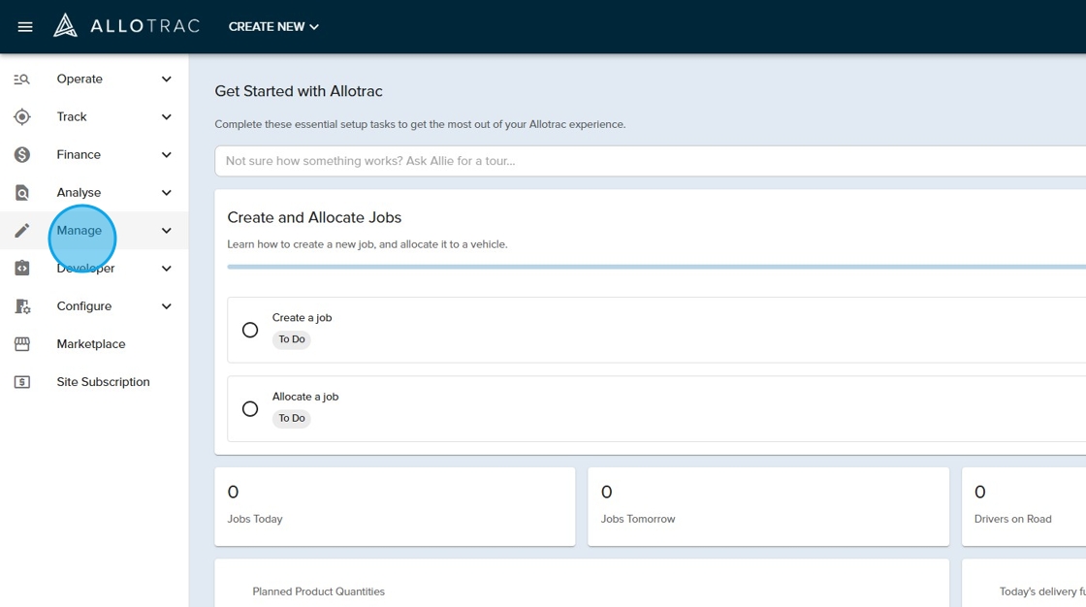Viewport: 1086px width, 607px height.
Task: Click the Track target icon
Action: point(22,117)
